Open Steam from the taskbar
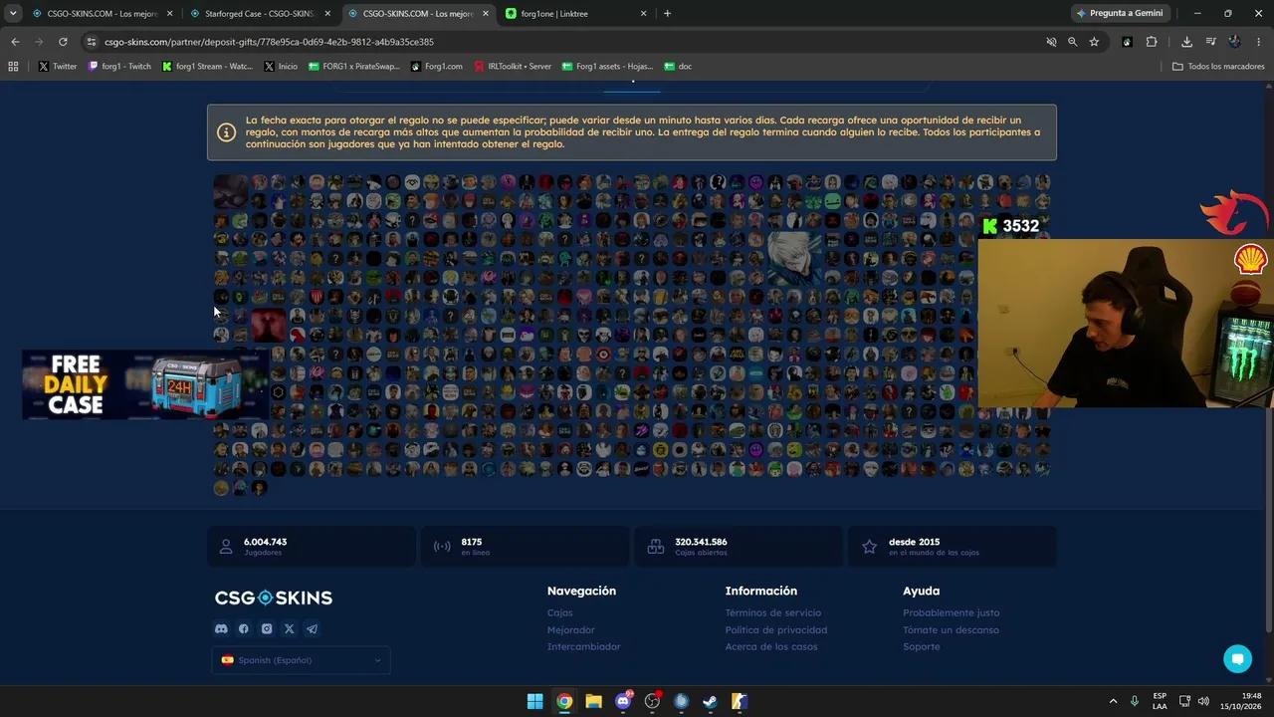This screenshot has width=1274, height=717. [710, 701]
